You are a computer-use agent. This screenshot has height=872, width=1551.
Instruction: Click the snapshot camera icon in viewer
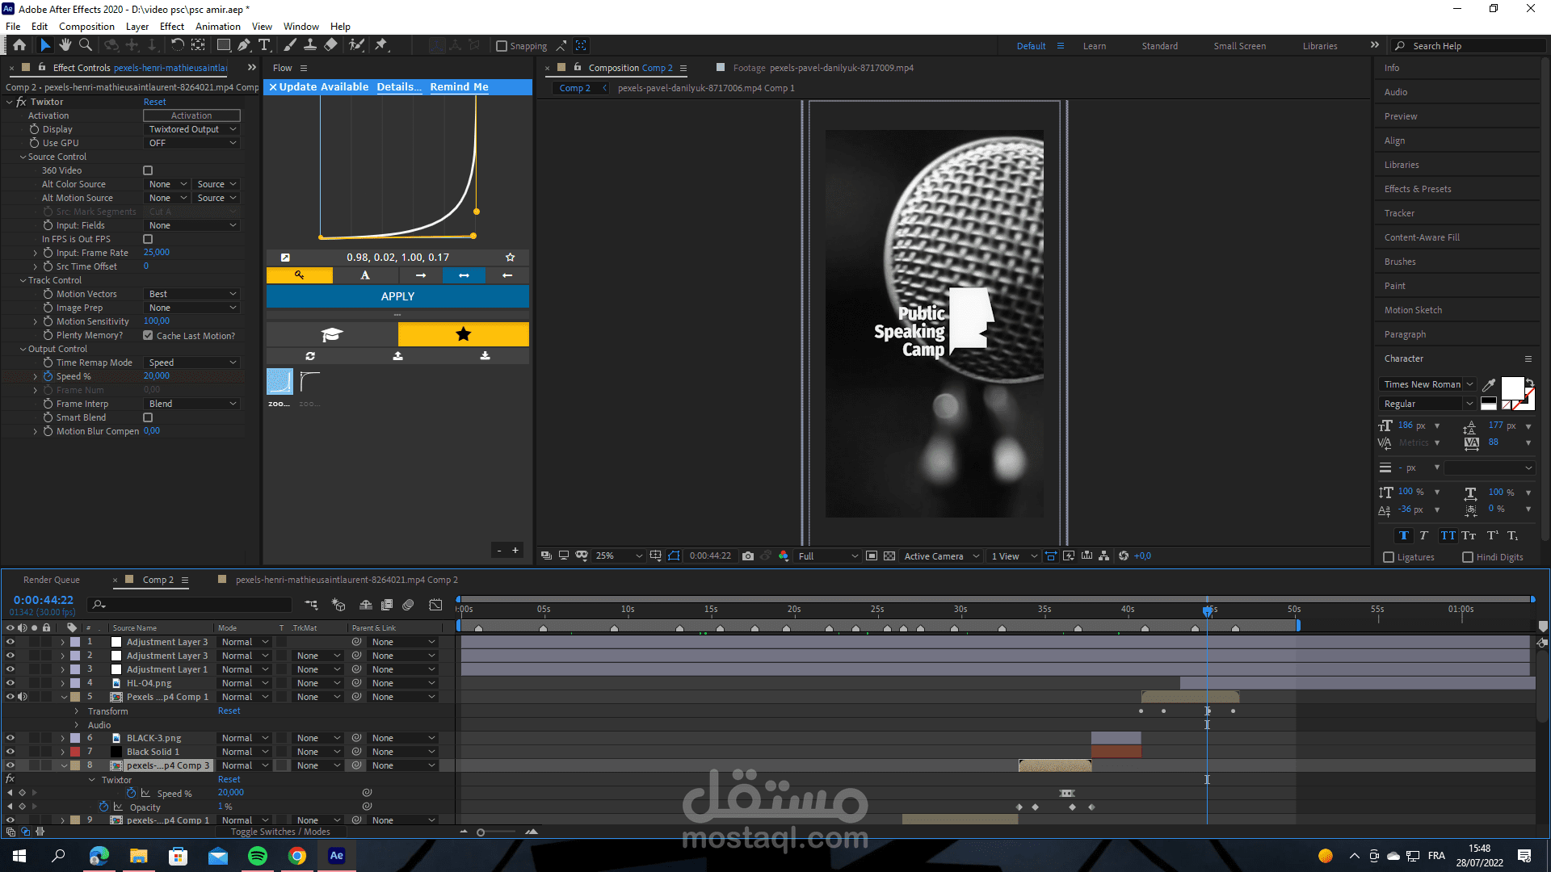pos(748,556)
